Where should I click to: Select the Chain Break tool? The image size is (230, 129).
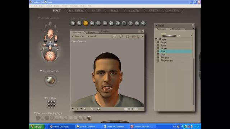click(111, 23)
